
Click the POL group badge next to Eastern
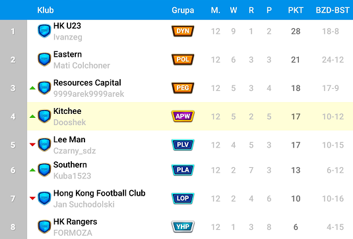click(183, 59)
